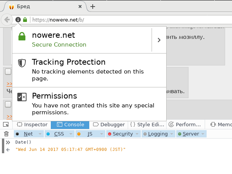This screenshot has width=232, height=174.
Task: Open the Net filter dropdown arrow
Action: click(40, 134)
